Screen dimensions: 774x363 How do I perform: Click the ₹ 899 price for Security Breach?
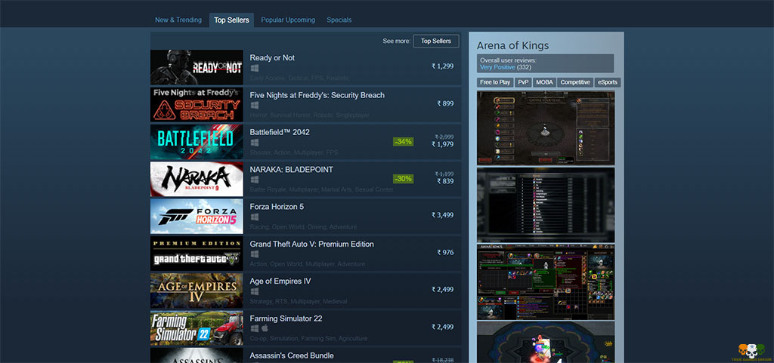click(445, 103)
